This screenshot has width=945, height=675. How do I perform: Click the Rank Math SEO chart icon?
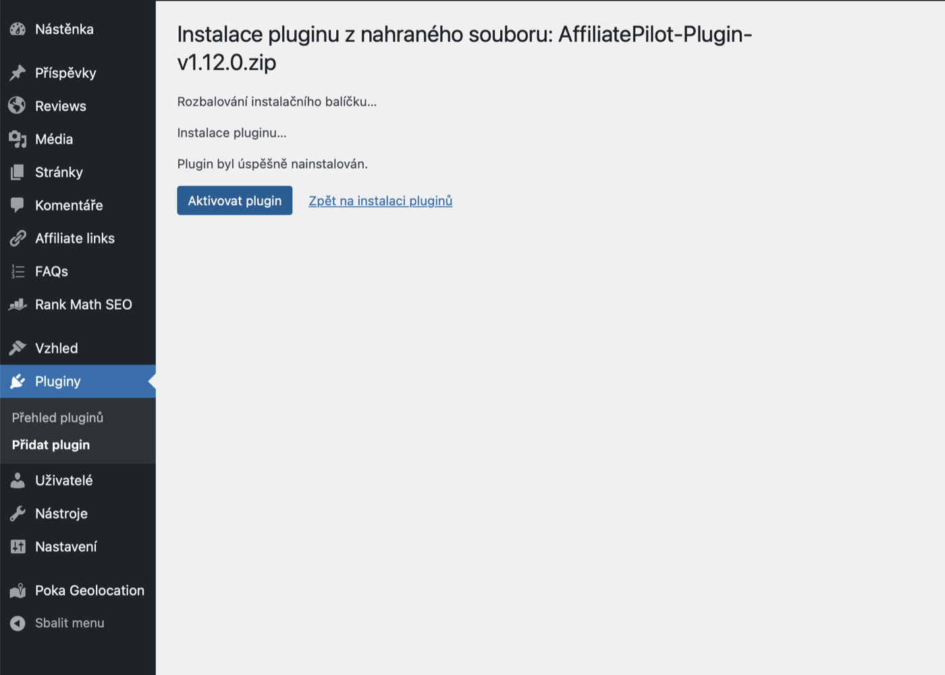(x=18, y=304)
